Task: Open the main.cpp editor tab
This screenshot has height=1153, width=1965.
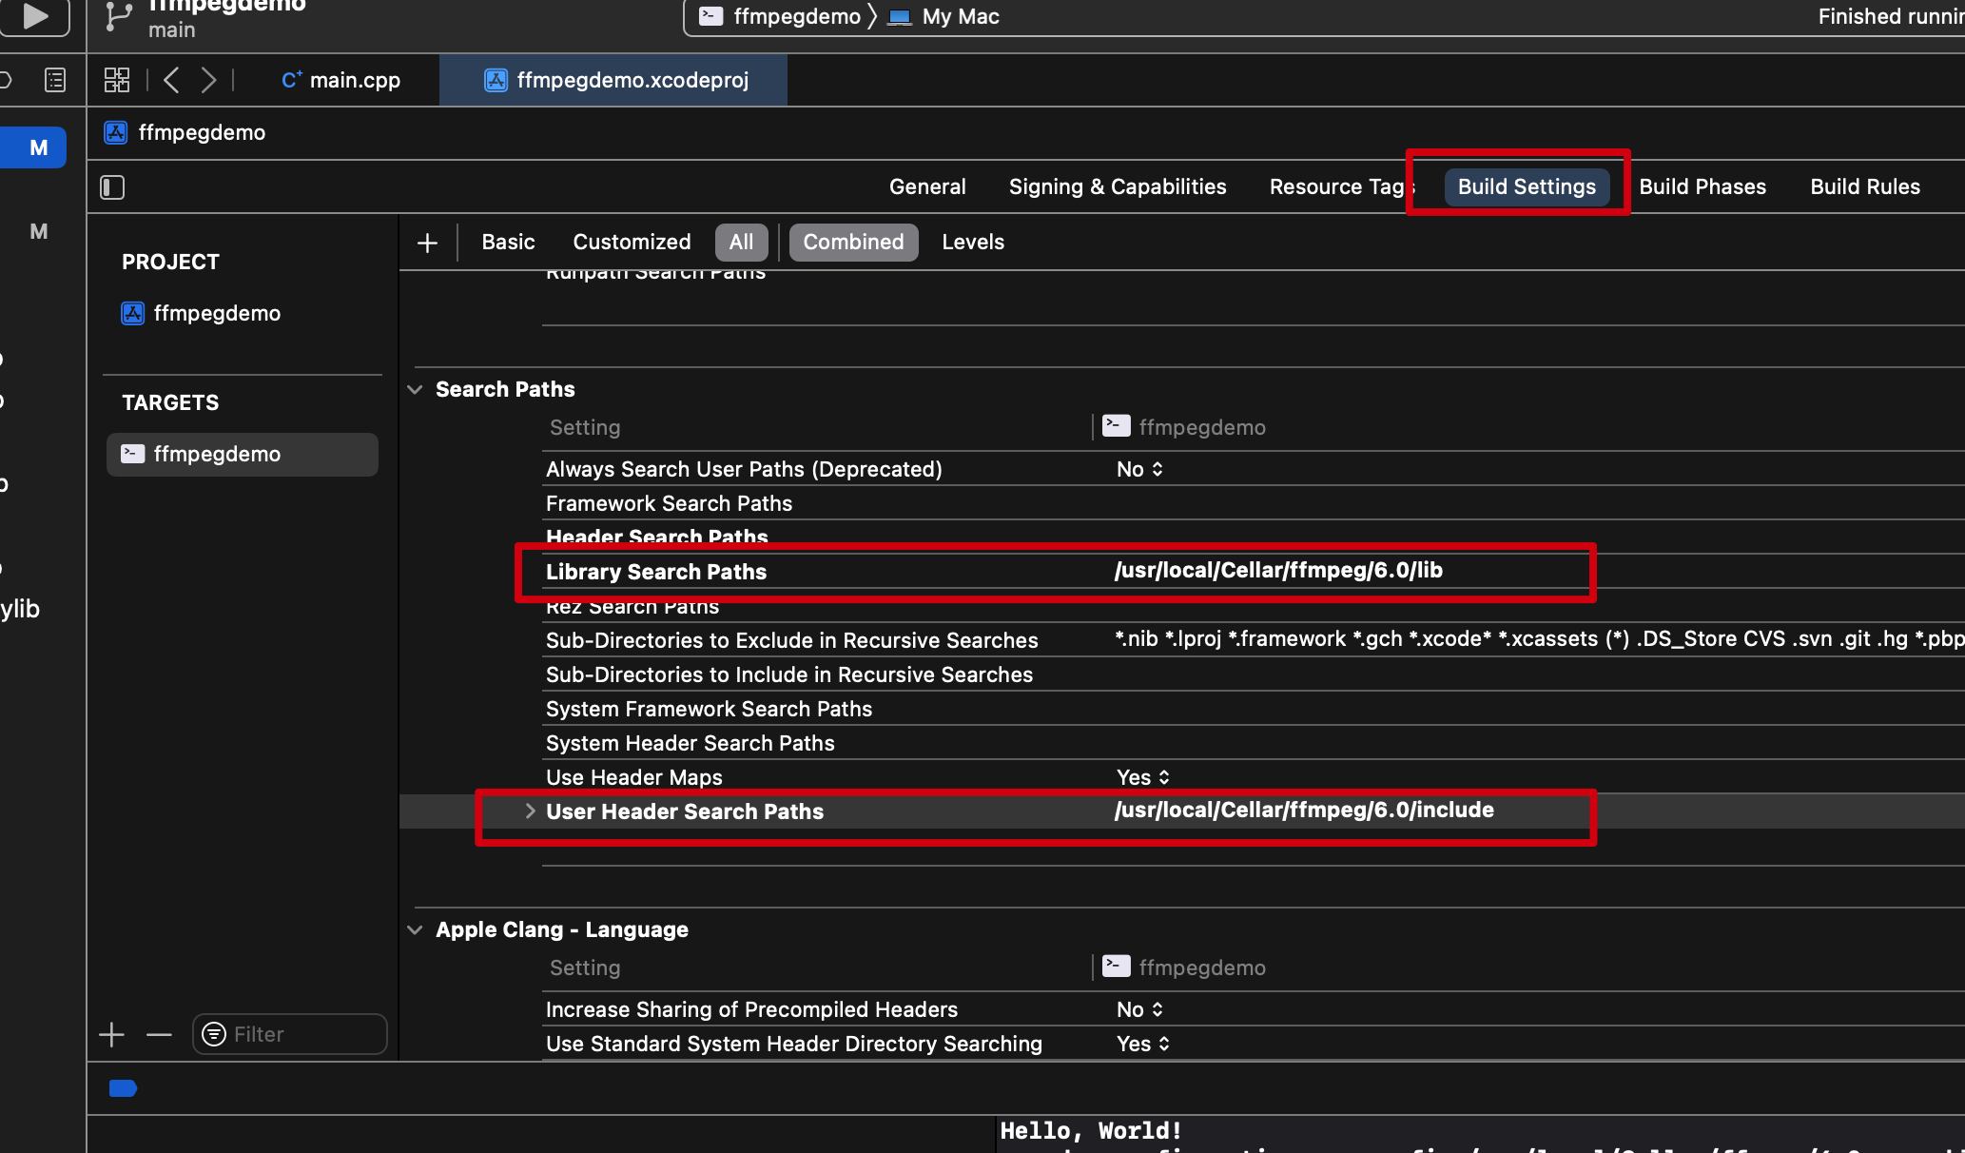Action: click(341, 80)
